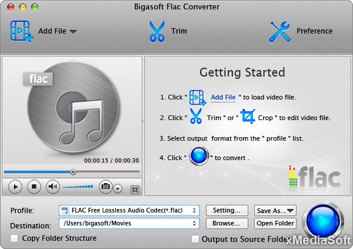Open Preference via the wrench and screwdriver icon
Viewport: 353px width, 249px height.
point(280,32)
